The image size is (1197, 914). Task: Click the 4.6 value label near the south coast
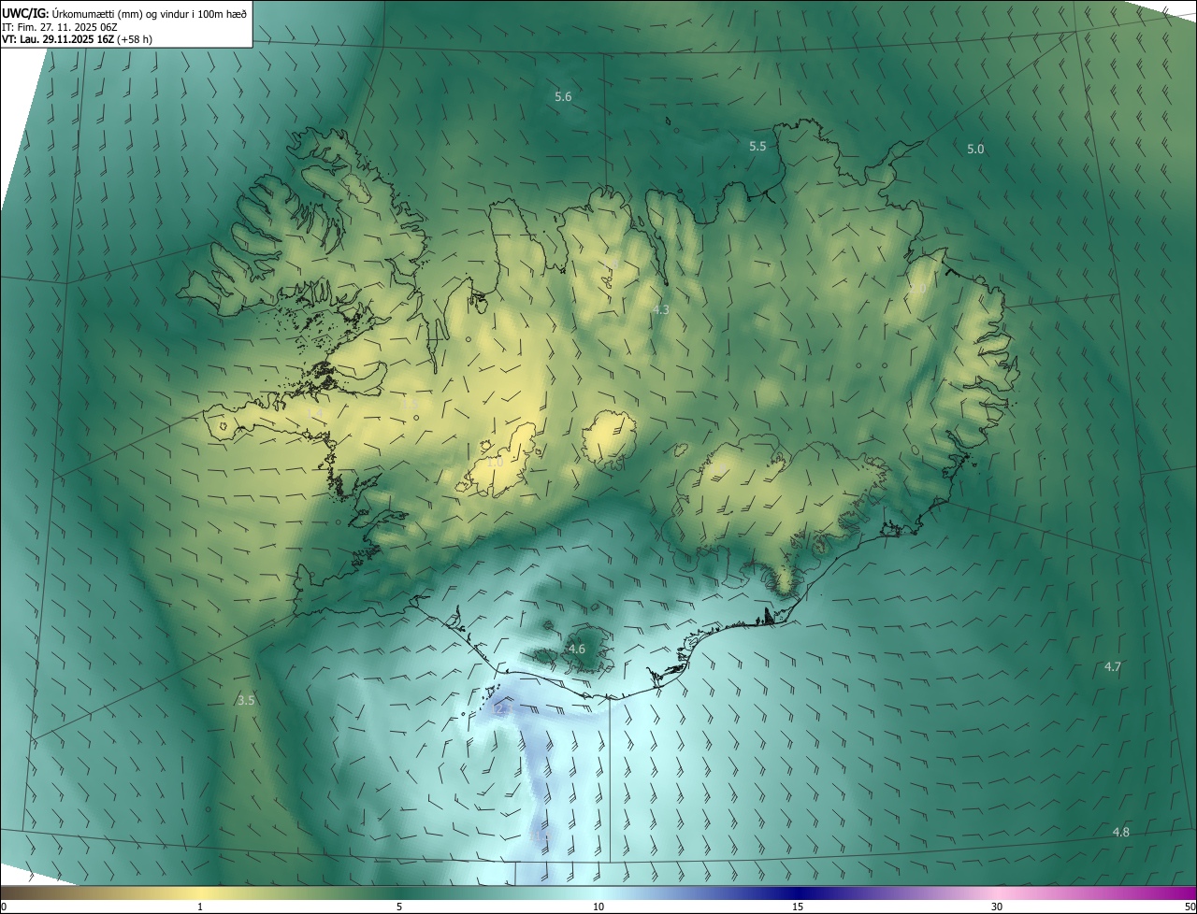(x=576, y=650)
